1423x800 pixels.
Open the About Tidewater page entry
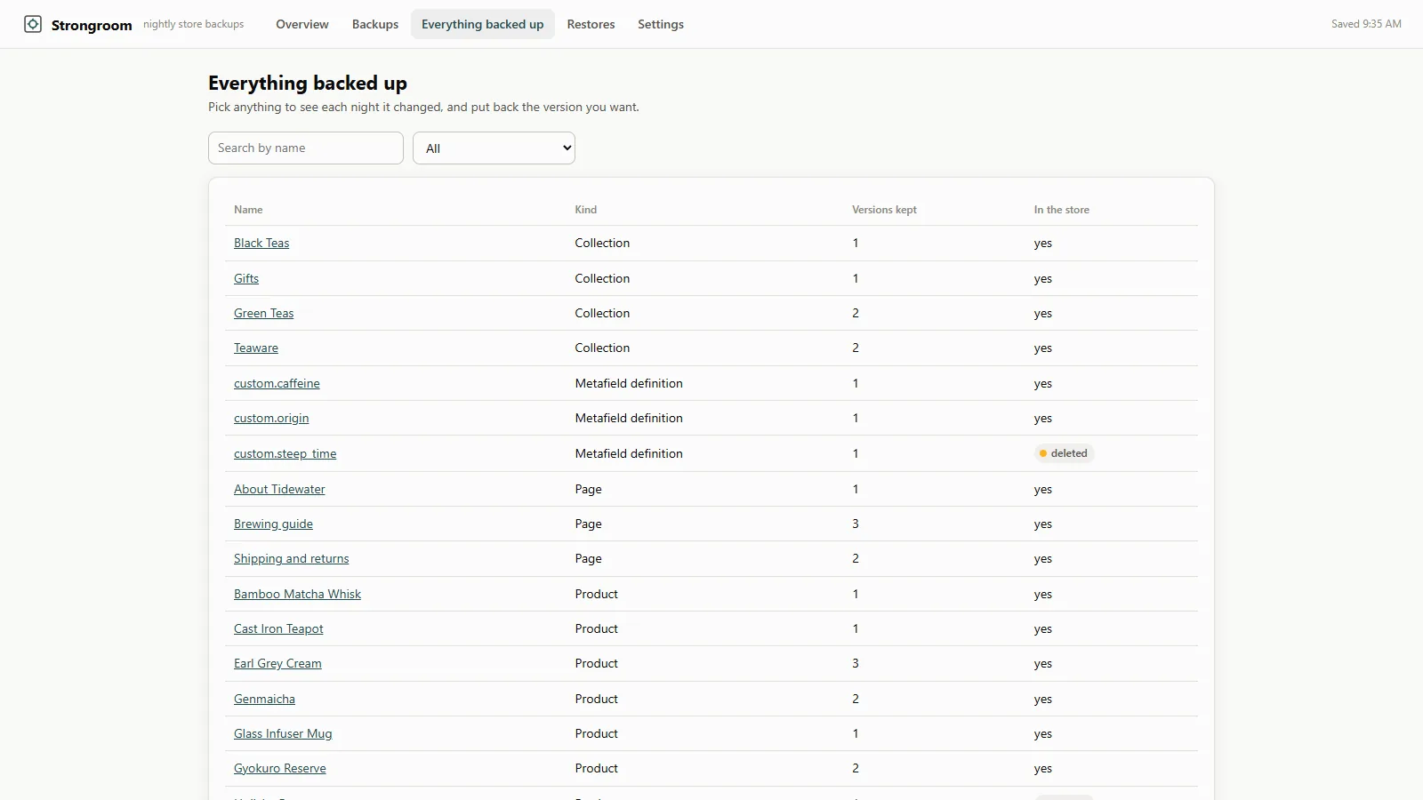(x=279, y=490)
